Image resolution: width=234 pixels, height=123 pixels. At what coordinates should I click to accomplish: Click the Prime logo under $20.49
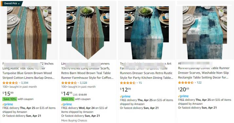tap(183, 96)
